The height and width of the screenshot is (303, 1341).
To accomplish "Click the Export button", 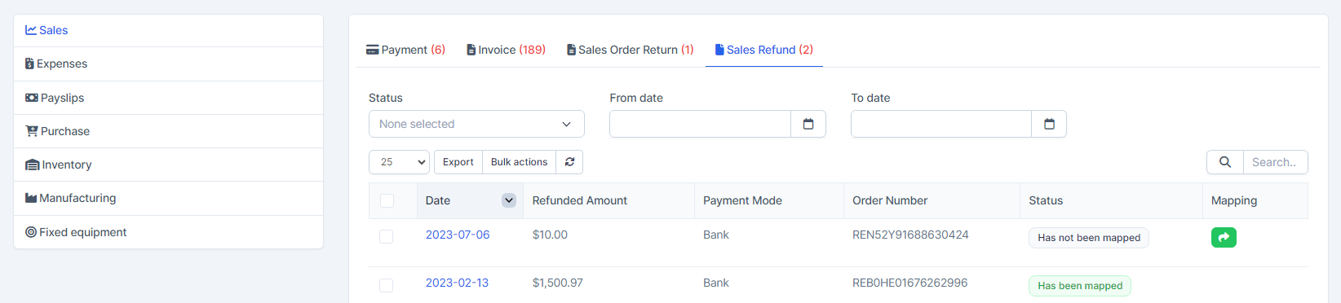I will 458,162.
